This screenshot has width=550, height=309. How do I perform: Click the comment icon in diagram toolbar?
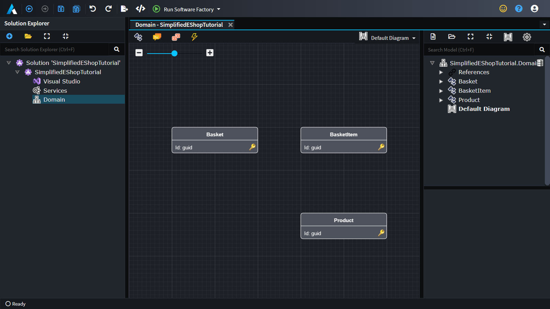[157, 37]
